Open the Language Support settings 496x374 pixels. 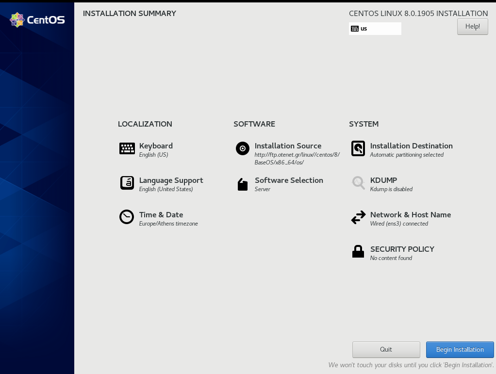point(171,180)
